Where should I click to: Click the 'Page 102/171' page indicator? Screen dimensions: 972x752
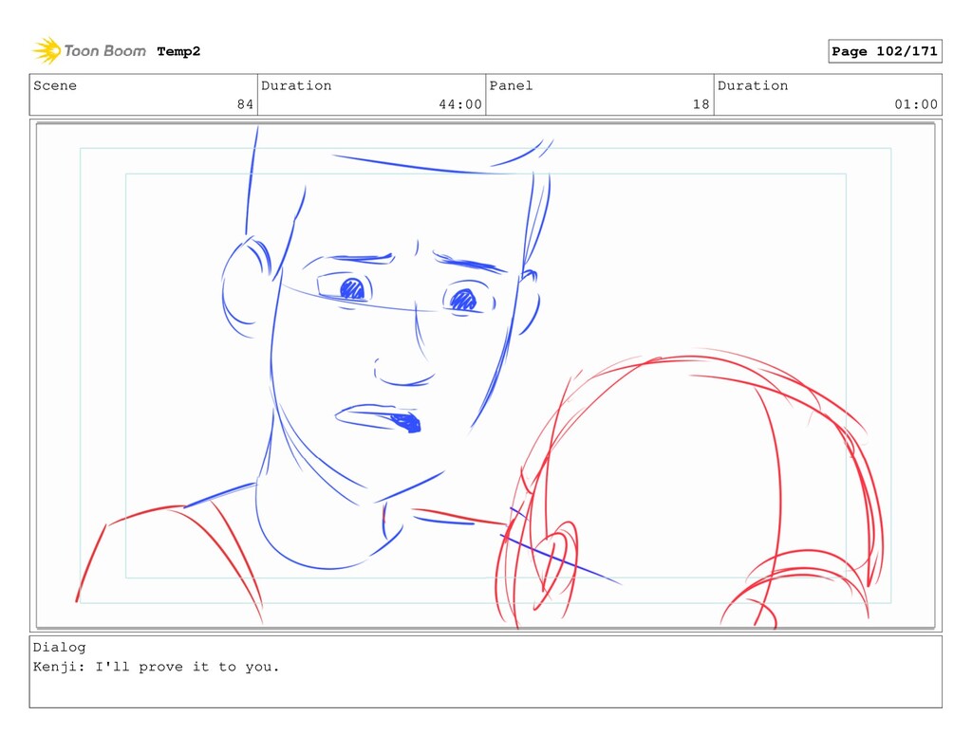point(885,51)
